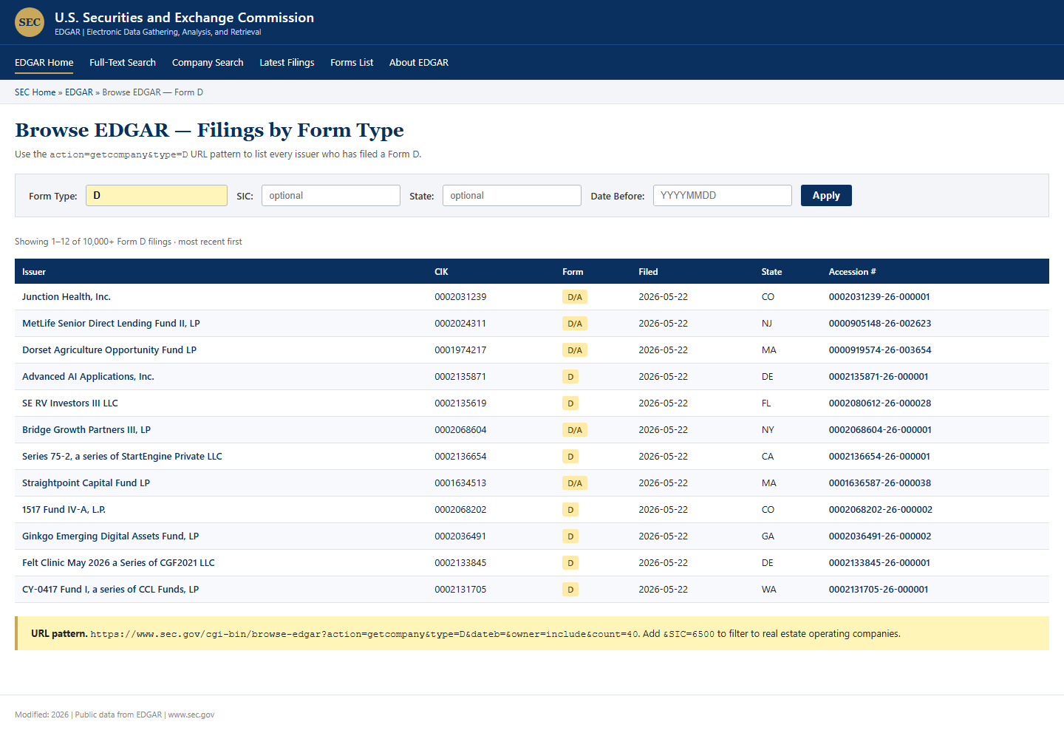Open Dorset Agriculture Opportunity Fund LP
This screenshot has width=1064, height=733.
click(109, 350)
